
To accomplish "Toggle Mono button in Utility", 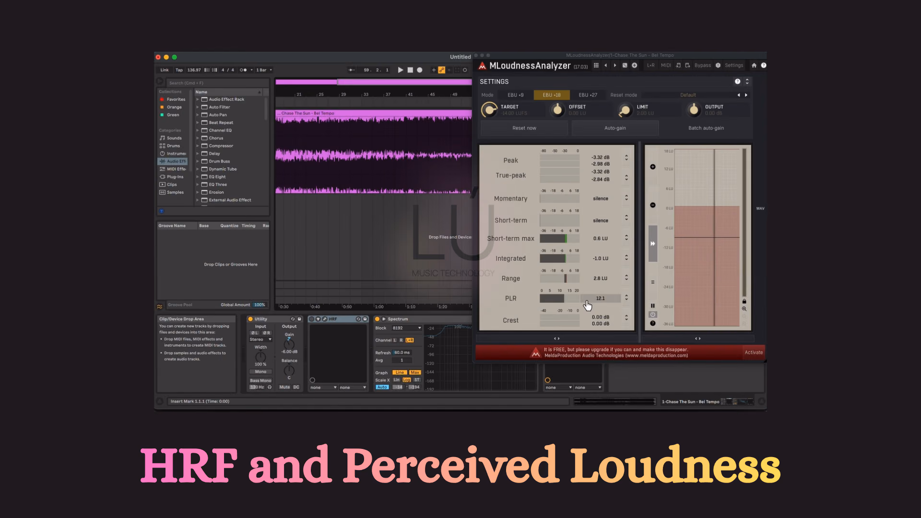I will [x=260, y=372].
